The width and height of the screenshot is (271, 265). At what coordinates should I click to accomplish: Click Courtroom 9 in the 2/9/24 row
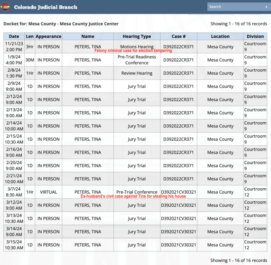pos(255,86)
